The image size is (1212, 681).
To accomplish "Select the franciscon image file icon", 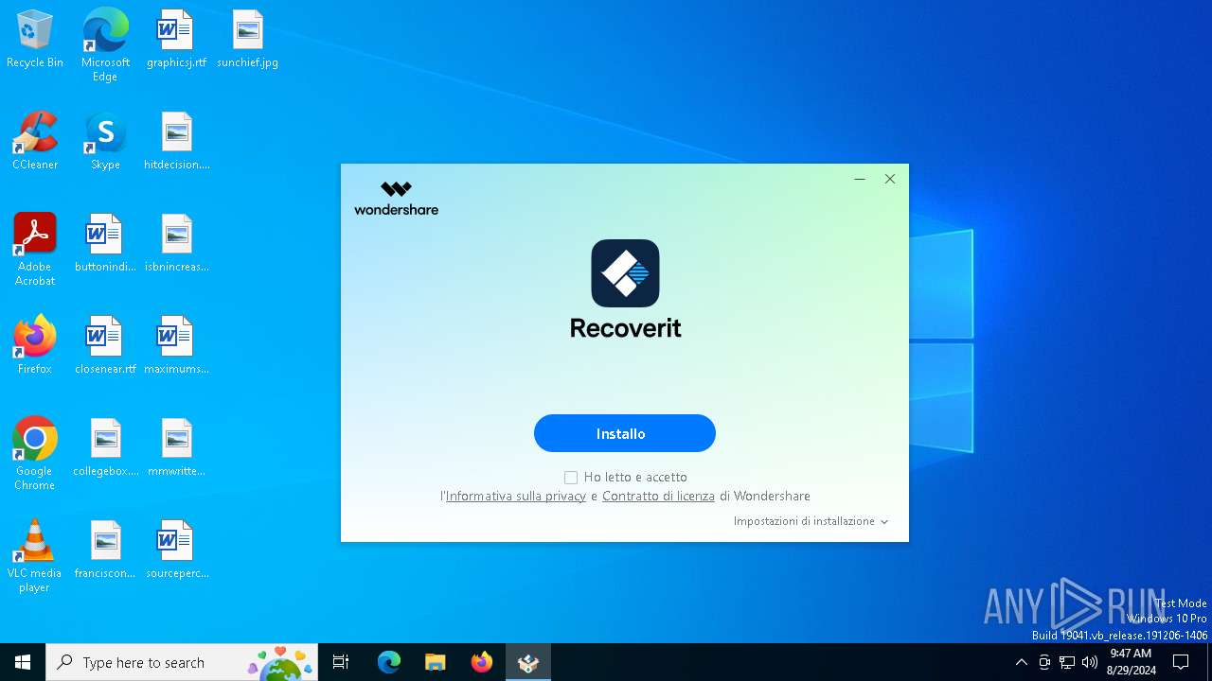I will [x=105, y=550].
